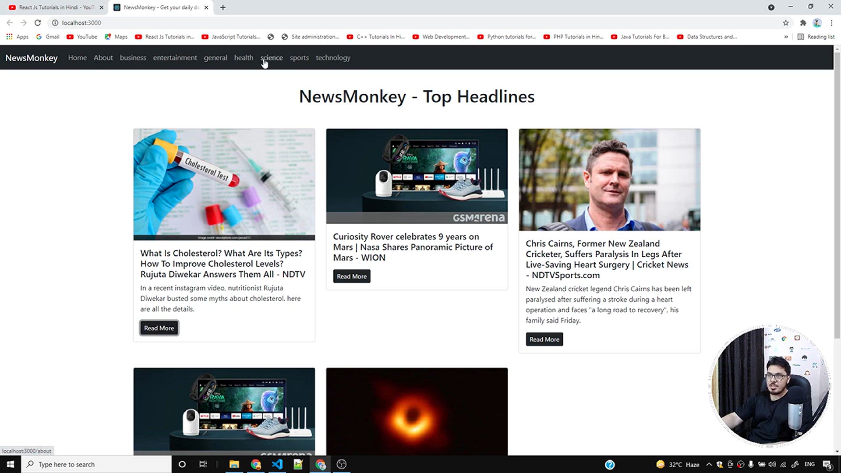Open the Data Structures bookmark
The image size is (841, 473).
click(x=707, y=37)
